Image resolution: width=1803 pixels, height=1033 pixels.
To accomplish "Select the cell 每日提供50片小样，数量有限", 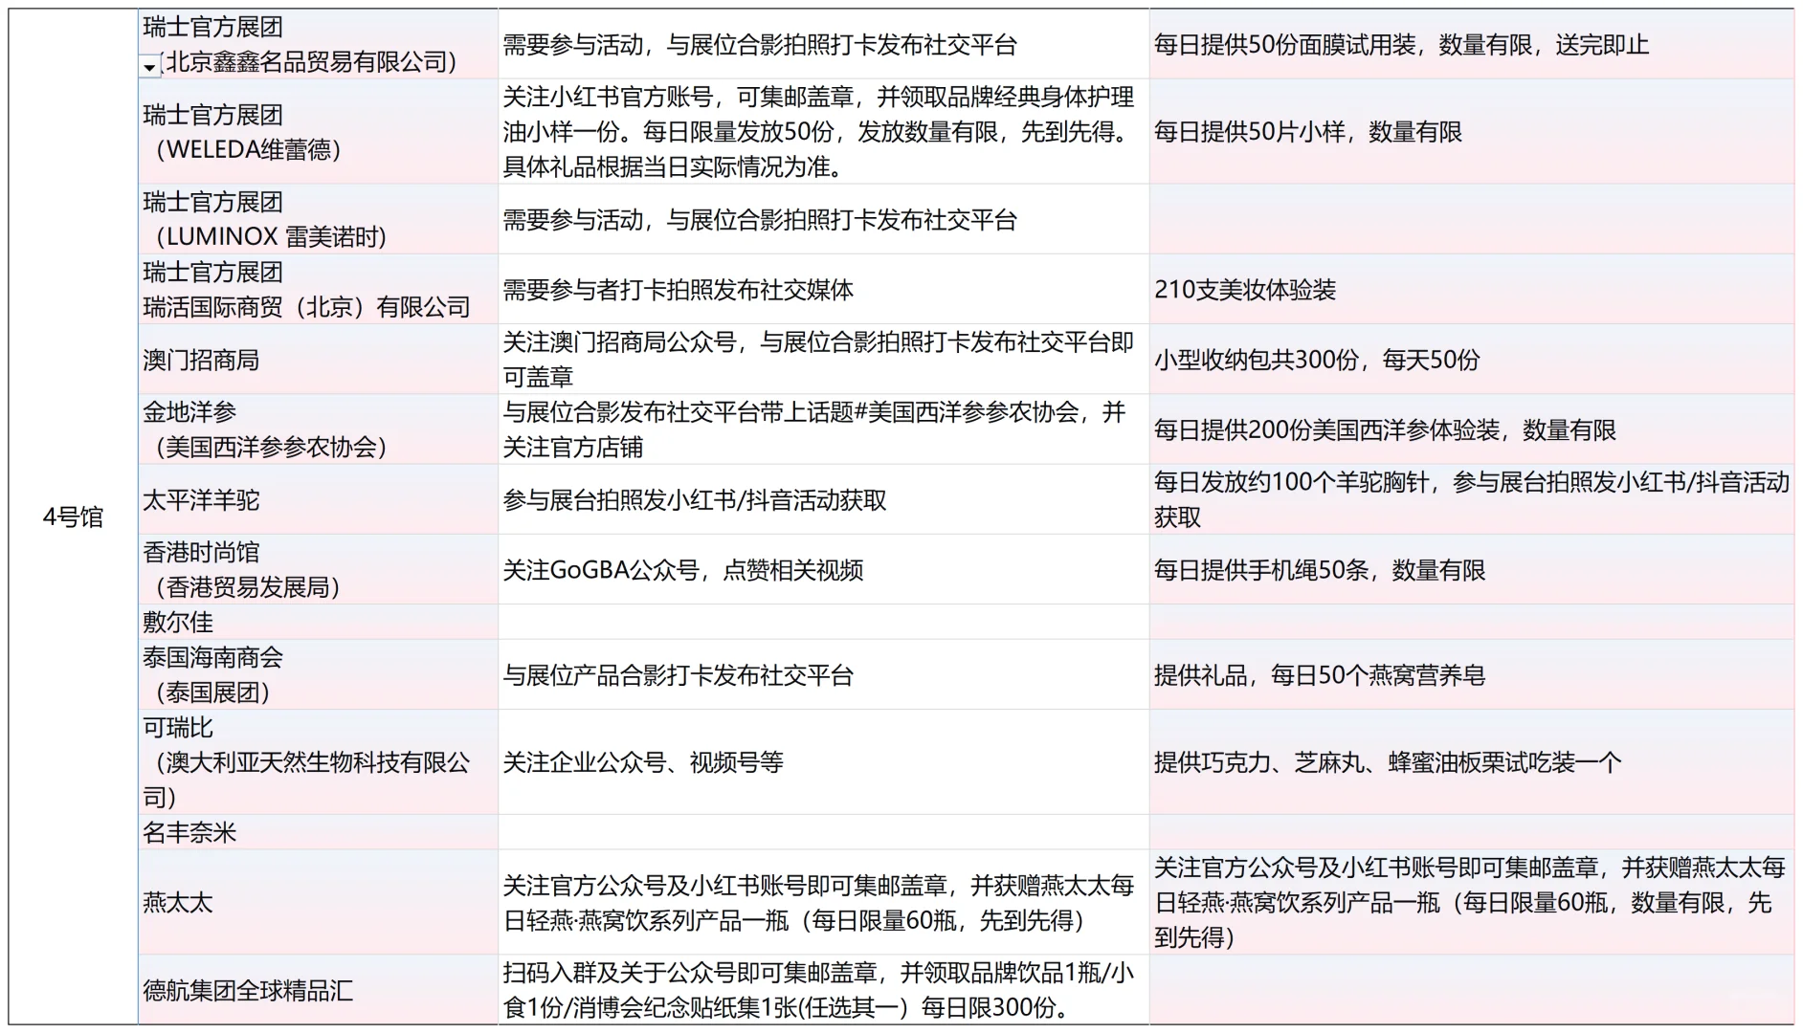I will (1472, 132).
